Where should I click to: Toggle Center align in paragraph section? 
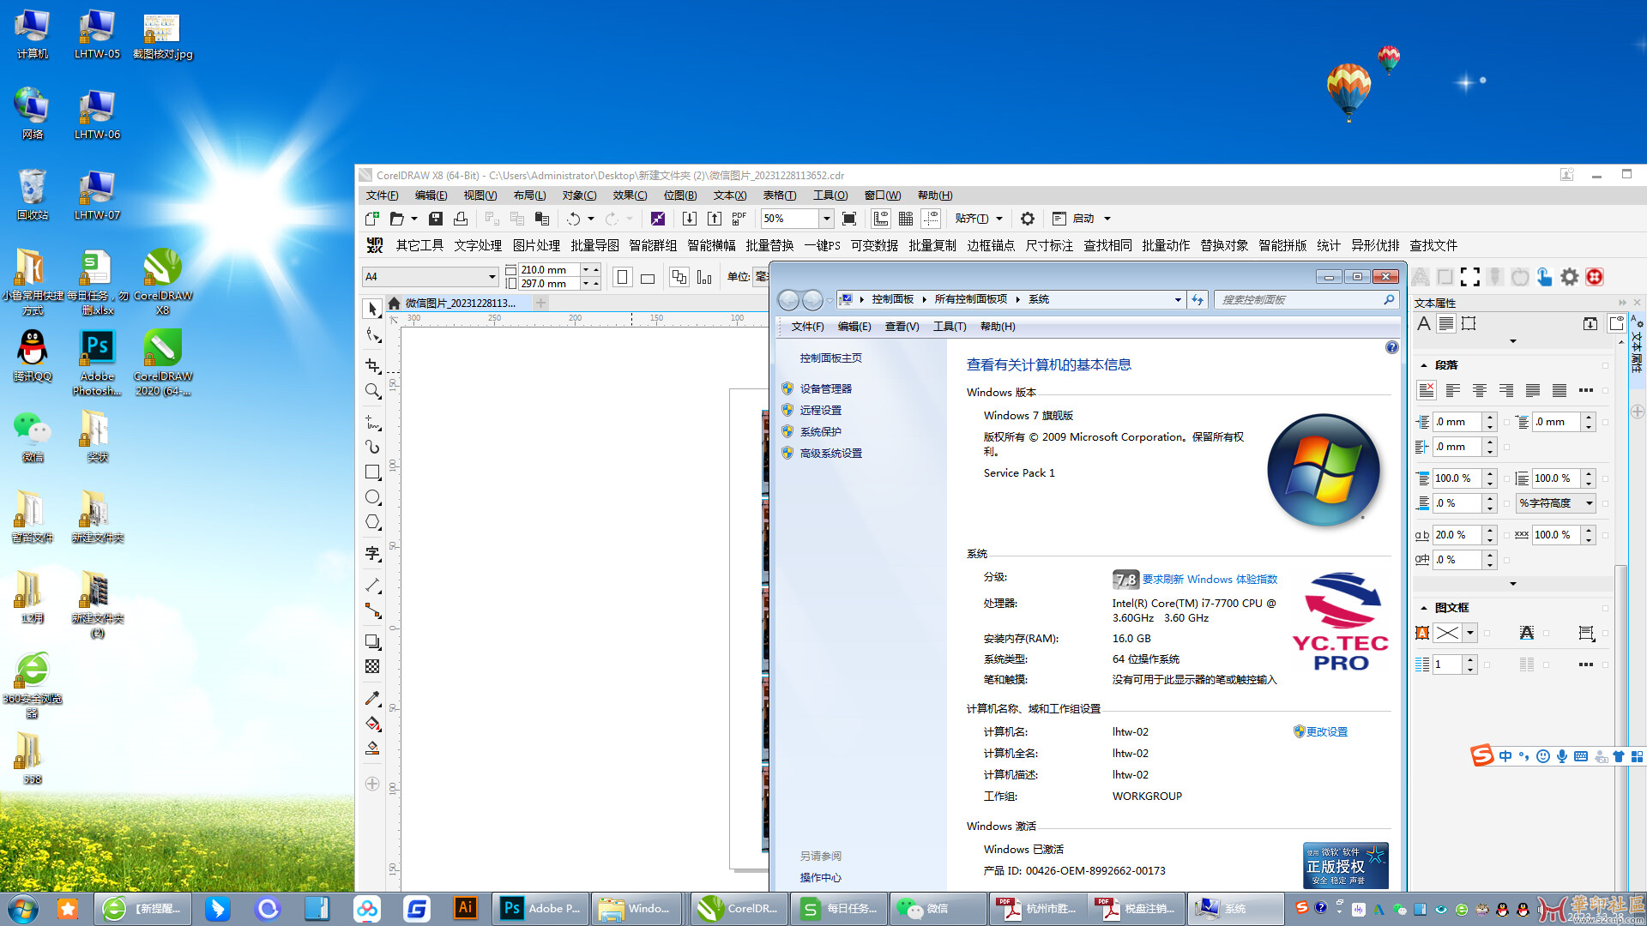1480,390
